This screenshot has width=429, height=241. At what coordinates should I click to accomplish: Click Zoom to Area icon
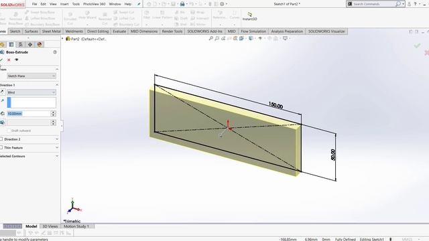(x=217, y=39)
